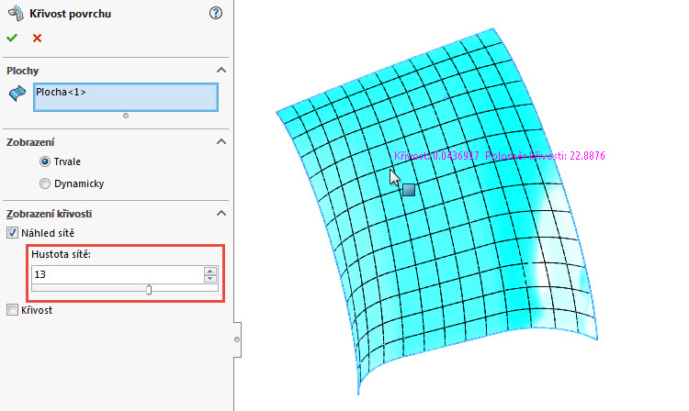The height and width of the screenshot is (411, 689).
Task: Enable the Křivost checkbox
Action: click(x=12, y=310)
